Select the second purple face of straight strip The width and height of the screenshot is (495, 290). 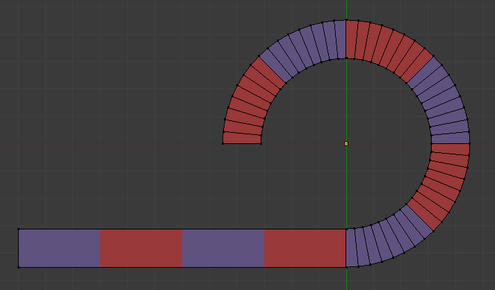pyautogui.click(x=223, y=248)
